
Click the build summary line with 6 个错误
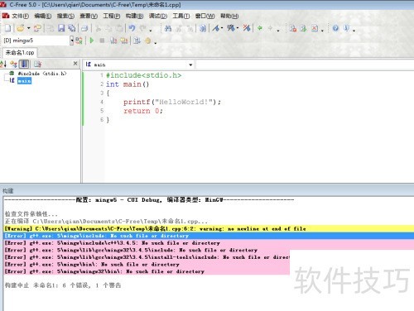(63, 285)
